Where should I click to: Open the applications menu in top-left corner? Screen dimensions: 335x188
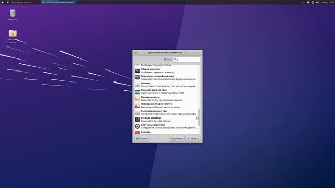[x=2, y=2]
